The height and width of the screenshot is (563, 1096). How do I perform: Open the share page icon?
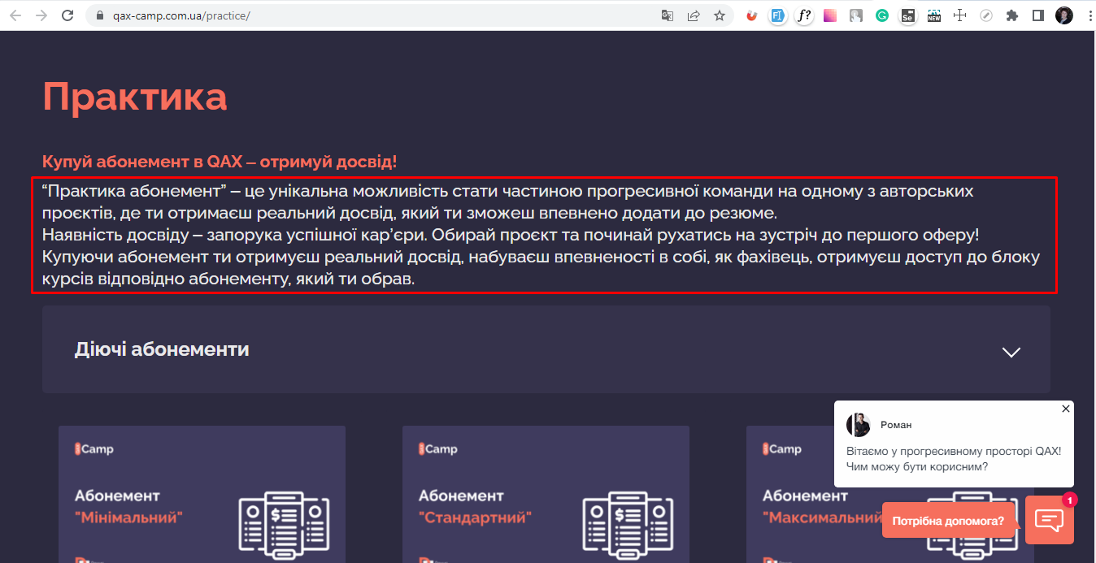[x=694, y=15]
